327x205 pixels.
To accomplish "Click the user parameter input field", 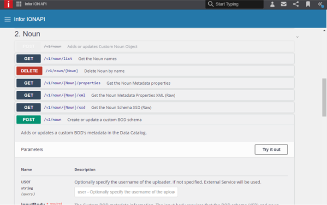I will [126, 192].
